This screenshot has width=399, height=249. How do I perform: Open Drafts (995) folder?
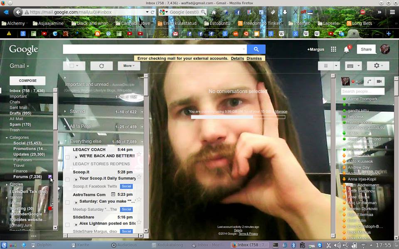click(20, 113)
